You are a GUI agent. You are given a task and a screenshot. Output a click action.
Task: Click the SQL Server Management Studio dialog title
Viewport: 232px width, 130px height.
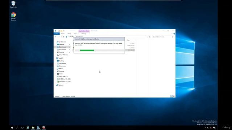click(87, 39)
